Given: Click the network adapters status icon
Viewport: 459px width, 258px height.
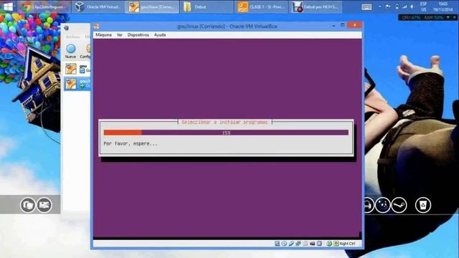Looking at the screenshot, I should point(298,244).
